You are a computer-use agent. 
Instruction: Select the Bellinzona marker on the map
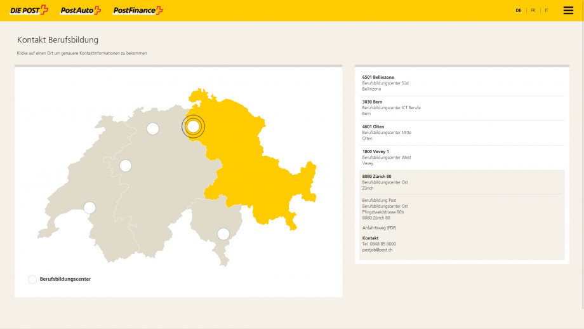[x=223, y=234]
